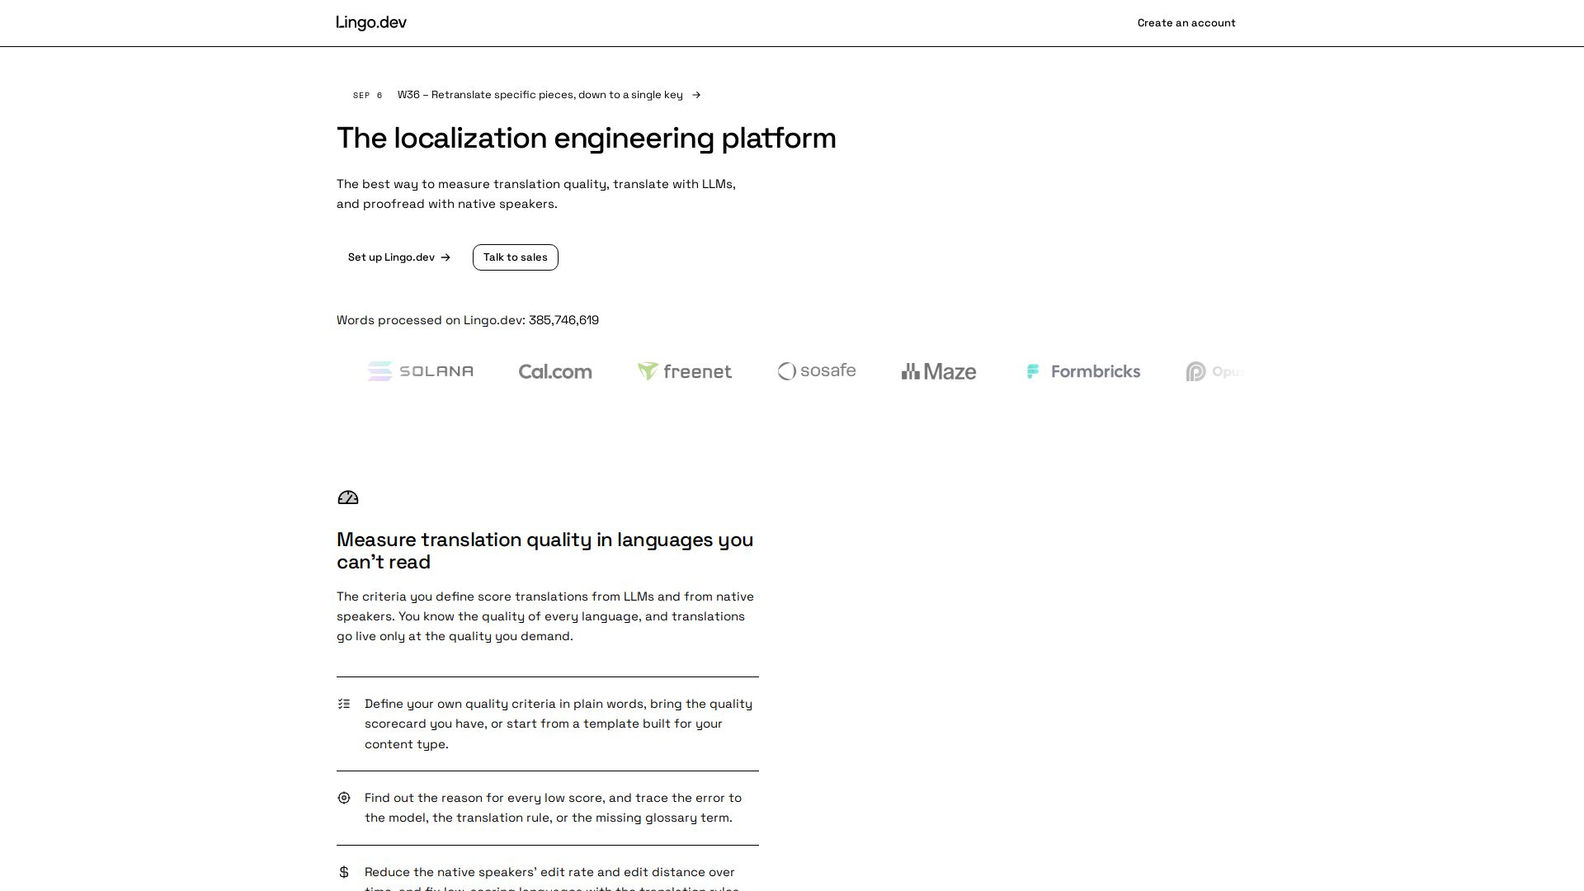
Task: Click the arrow after the W36 announcement
Action: point(696,95)
